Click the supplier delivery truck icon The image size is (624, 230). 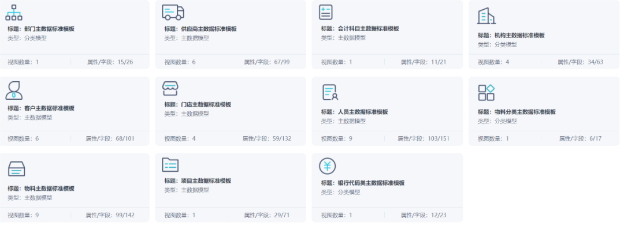coord(173,12)
